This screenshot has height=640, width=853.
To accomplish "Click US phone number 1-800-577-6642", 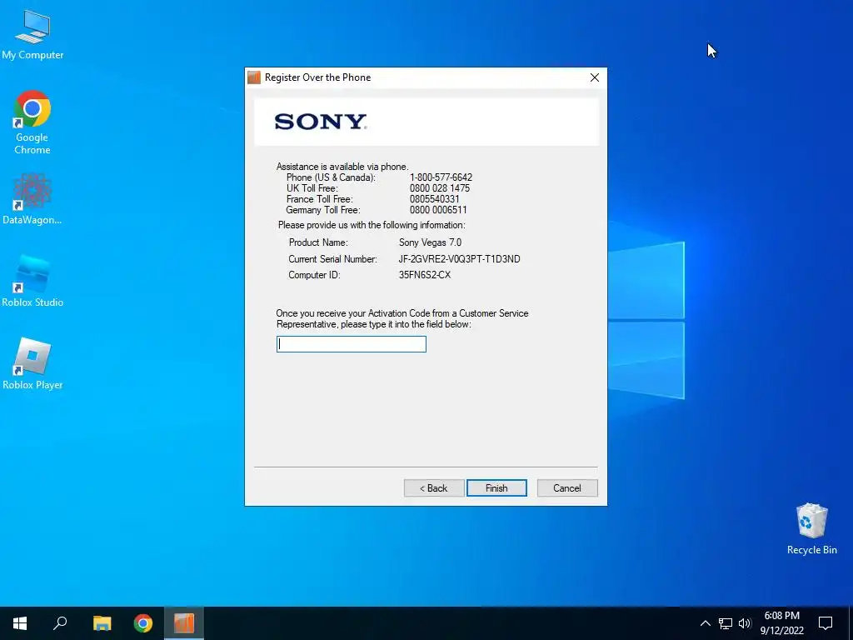I will click(x=441, y=177).
